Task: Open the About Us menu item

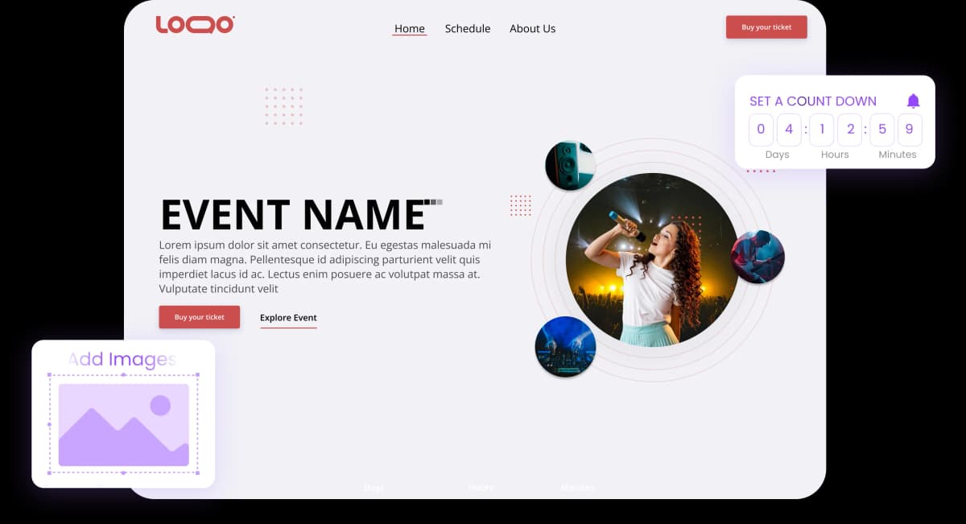Action: tap(532, 28)
